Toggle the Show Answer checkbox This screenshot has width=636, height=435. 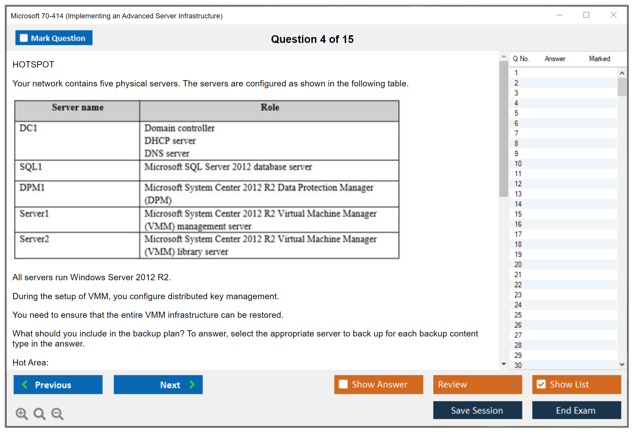[343, 384]
